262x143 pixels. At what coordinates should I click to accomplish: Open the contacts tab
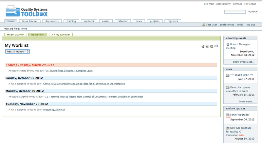pyautogui.click(x=89, y=21)
